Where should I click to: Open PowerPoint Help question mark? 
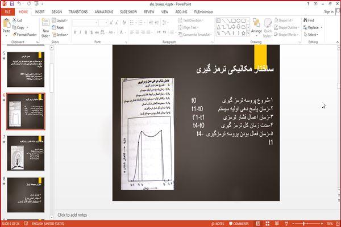(x=308, y=4)
